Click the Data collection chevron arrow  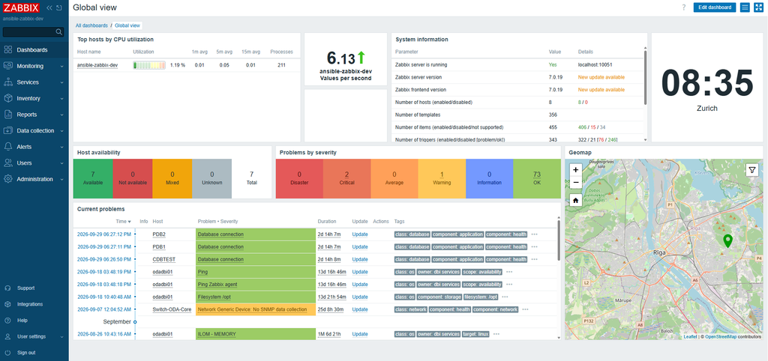pos(61,131)
